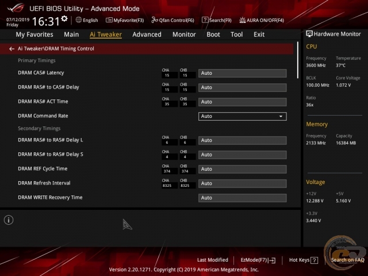
Task: Click the AURA ON/OFF light icon
Action: pos(242,20)
